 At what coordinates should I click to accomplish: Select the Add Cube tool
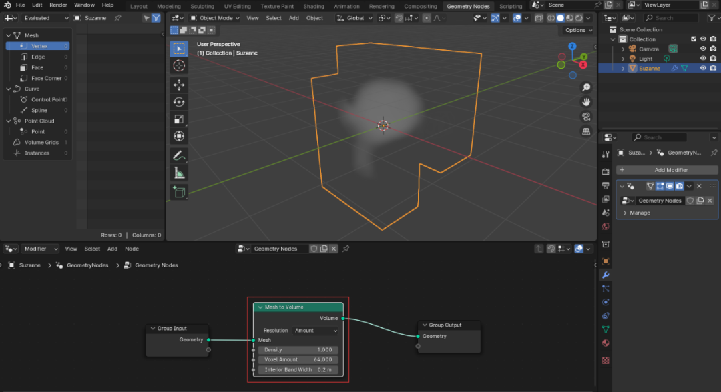coord(179,192)
